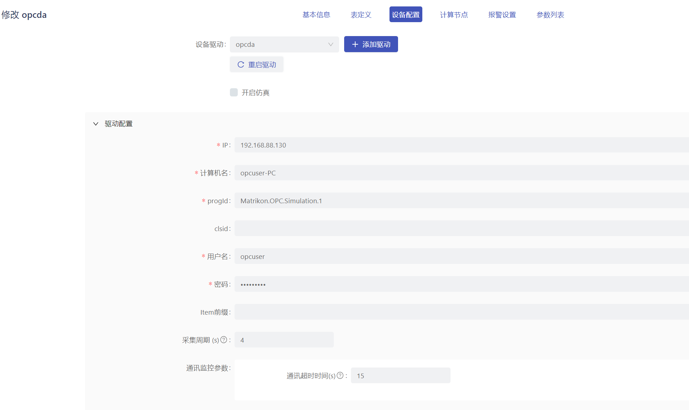689x410 pixels.
Task: Select the 设备配置 tab
Action: [x=406, y=15]
